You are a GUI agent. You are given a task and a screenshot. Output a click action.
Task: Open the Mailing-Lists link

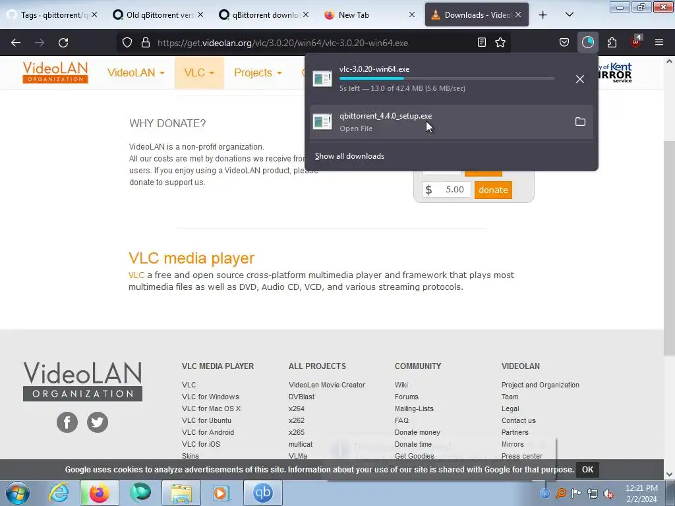pos(414,408)
